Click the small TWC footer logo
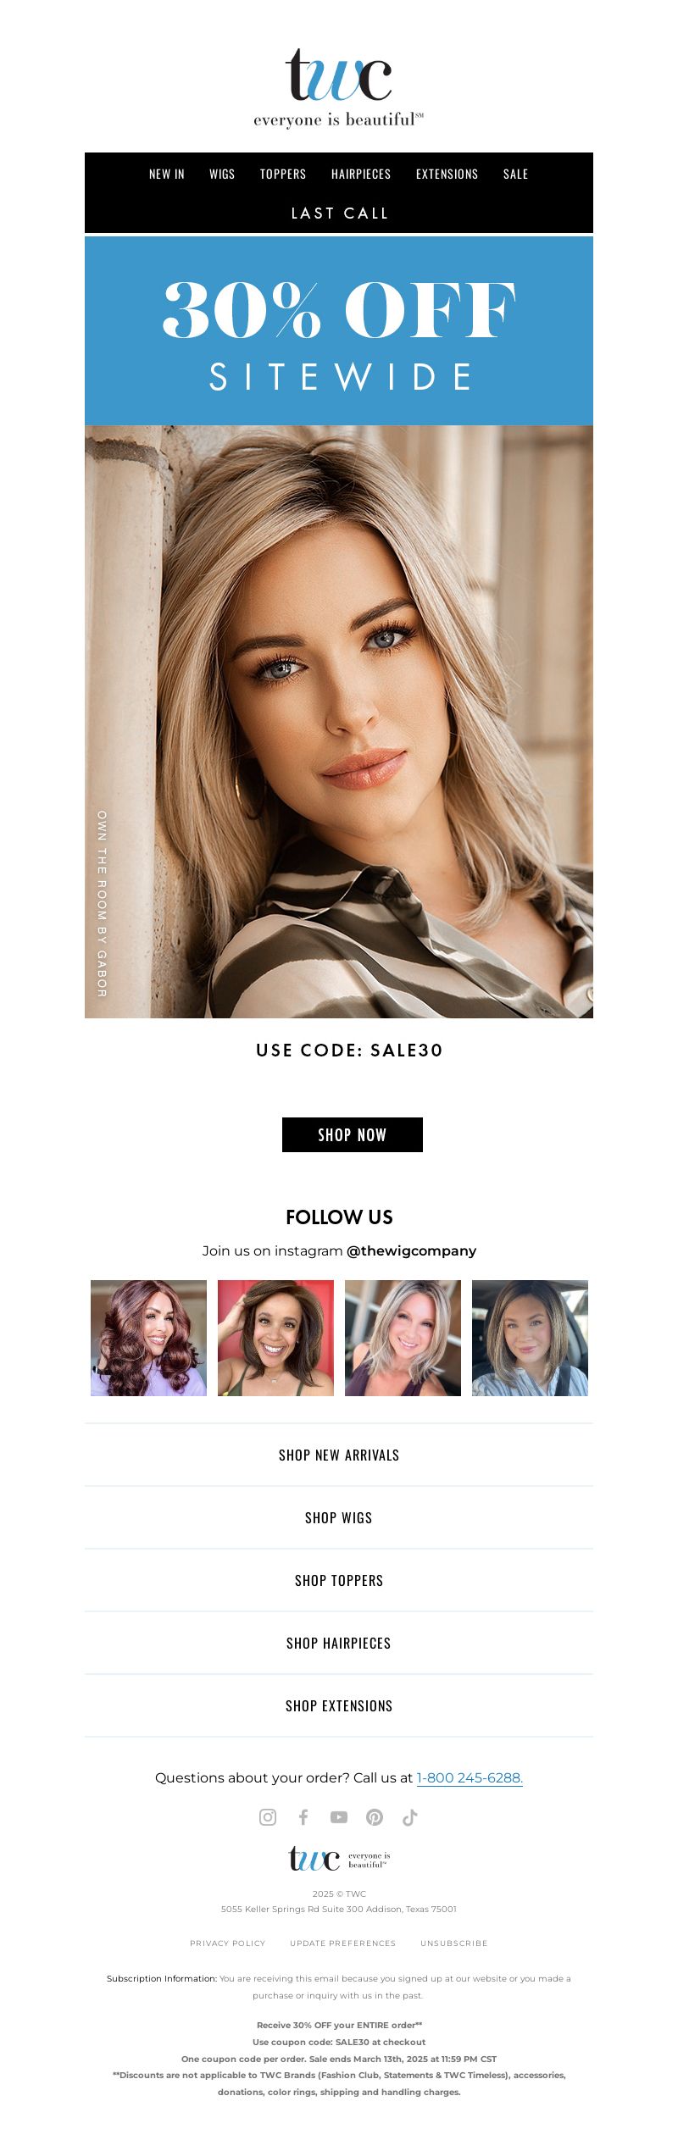This screenshot has height=2140, width=678. point(339,1859)
